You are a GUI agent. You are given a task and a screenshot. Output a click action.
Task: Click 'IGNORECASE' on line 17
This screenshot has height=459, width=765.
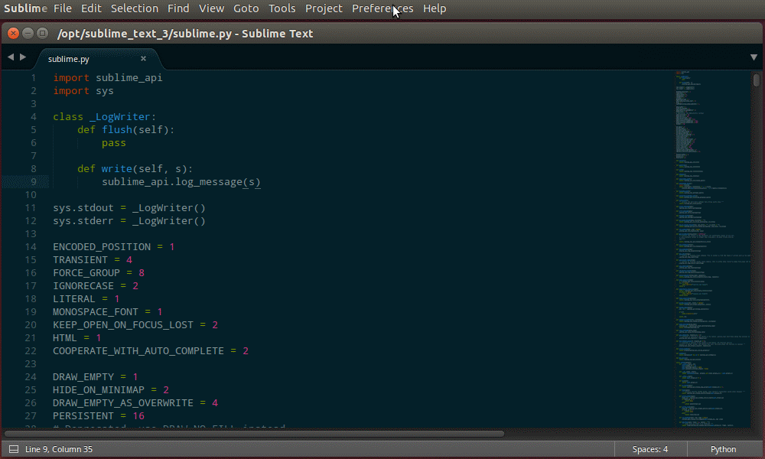tap(83, 286)
